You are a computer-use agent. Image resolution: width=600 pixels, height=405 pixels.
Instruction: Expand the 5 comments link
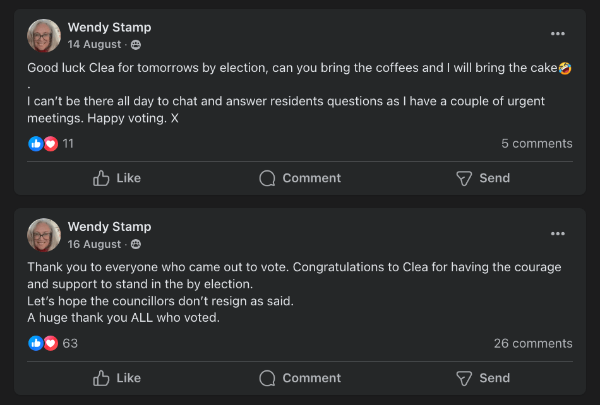[537, 144]
